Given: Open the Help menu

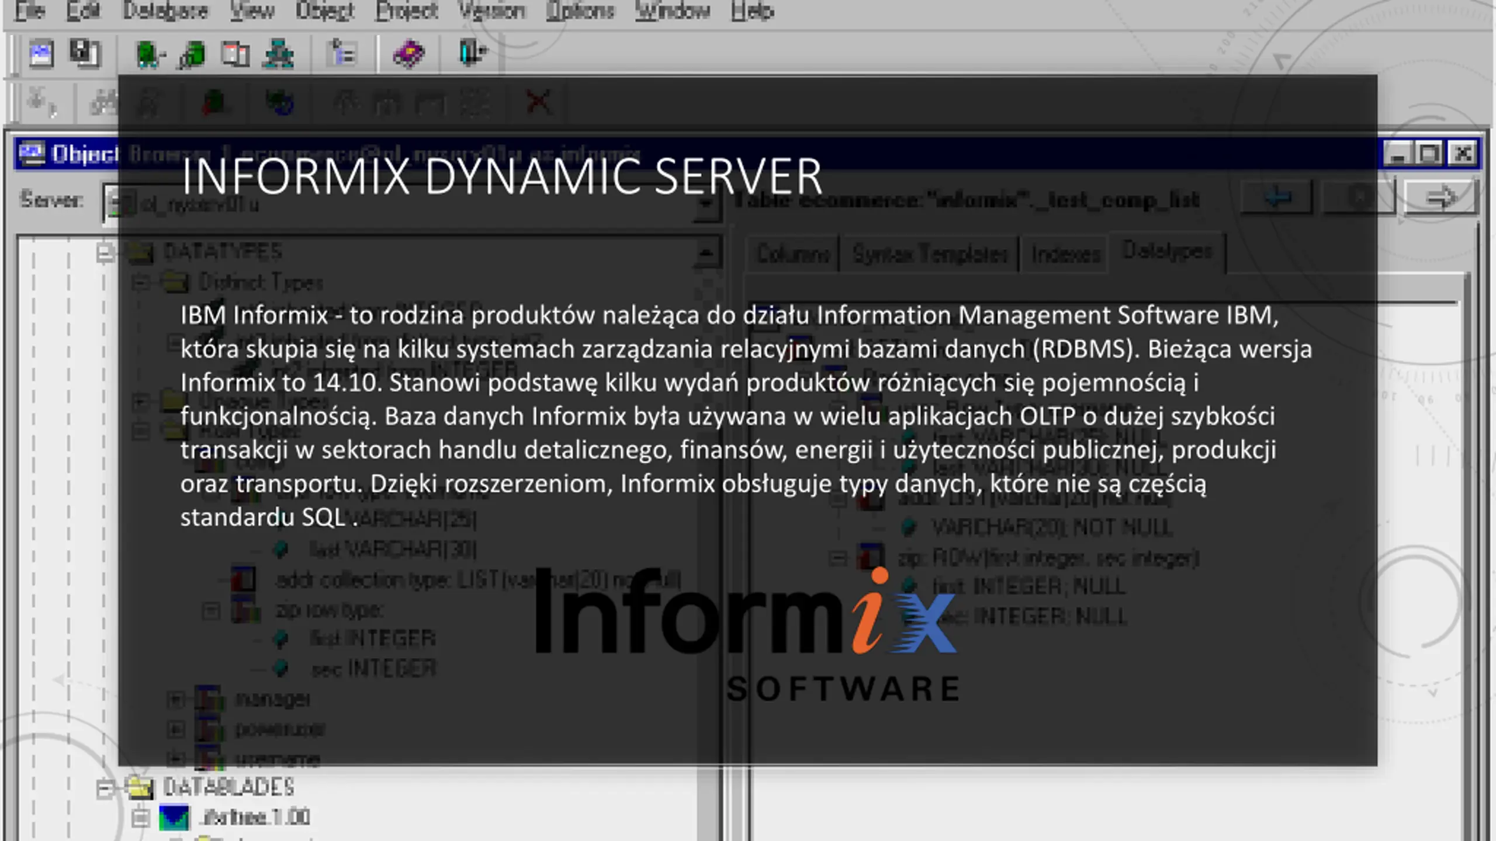Looking at the screenshot, I should coord(753,11).
